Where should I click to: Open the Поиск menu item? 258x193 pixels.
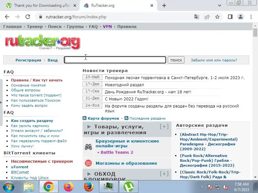point(55,27)
